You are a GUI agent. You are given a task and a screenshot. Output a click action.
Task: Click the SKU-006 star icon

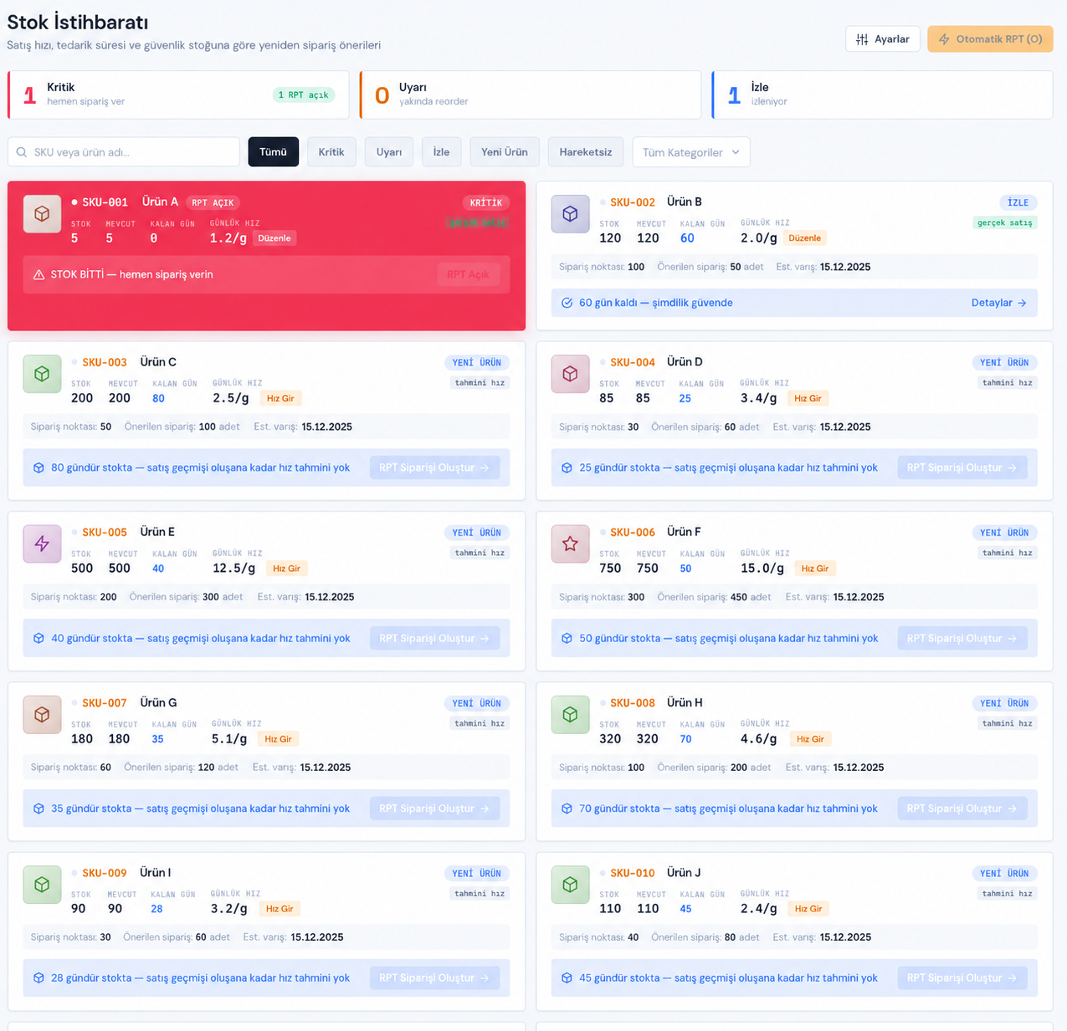click(570, 544)
